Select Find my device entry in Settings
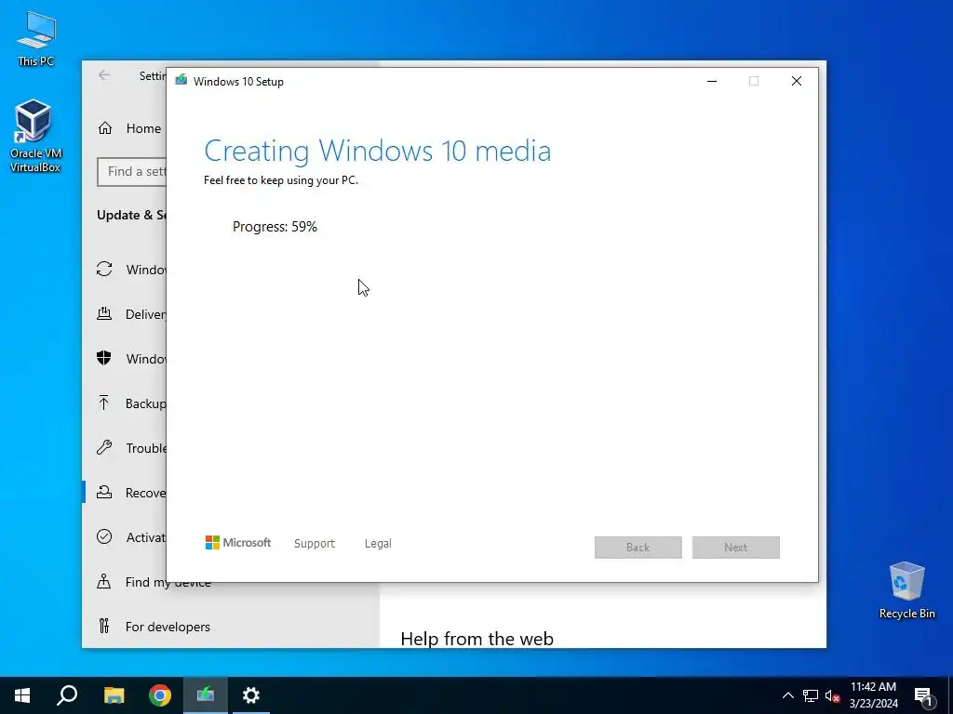The image size is (953, 714). 168,582
